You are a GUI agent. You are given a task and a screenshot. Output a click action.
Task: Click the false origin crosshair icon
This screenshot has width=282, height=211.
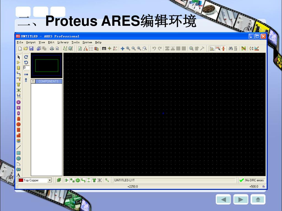coord(110,48)
